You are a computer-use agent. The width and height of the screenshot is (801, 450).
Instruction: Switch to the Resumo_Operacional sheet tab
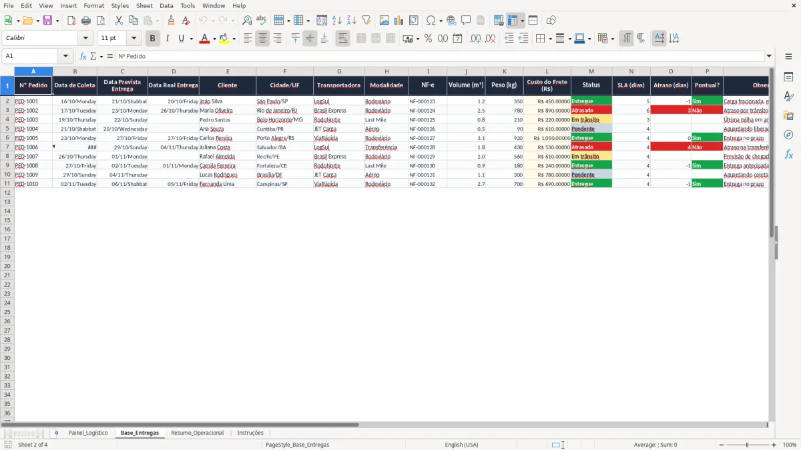coord(198,433)
